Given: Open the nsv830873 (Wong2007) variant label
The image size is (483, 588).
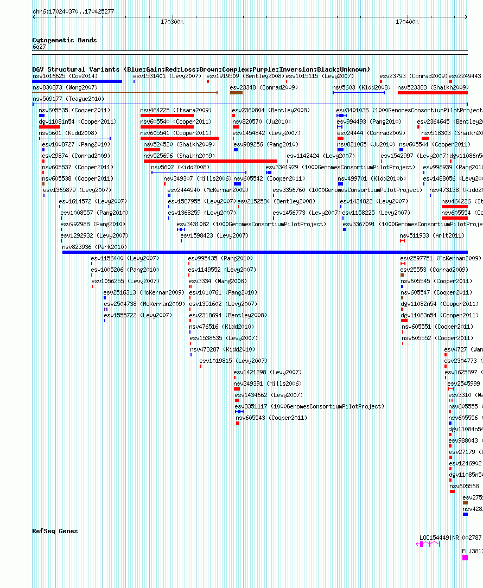Looking at the screenshot, I should (x=65, y=87).
